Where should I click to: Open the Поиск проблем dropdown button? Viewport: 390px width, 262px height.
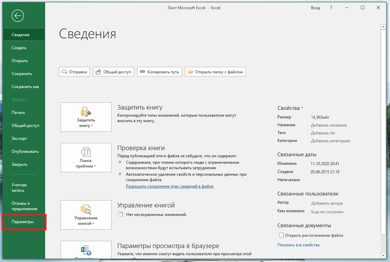(86, 158)
